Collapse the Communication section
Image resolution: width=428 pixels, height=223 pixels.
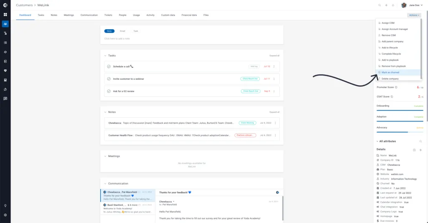click(x=105, y=183)
